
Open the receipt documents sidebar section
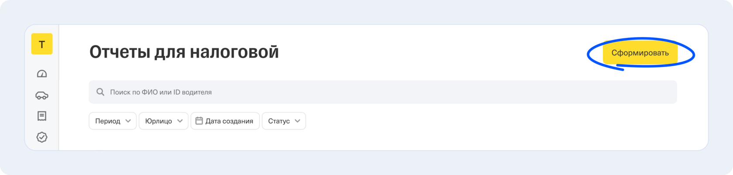[42, 116]
